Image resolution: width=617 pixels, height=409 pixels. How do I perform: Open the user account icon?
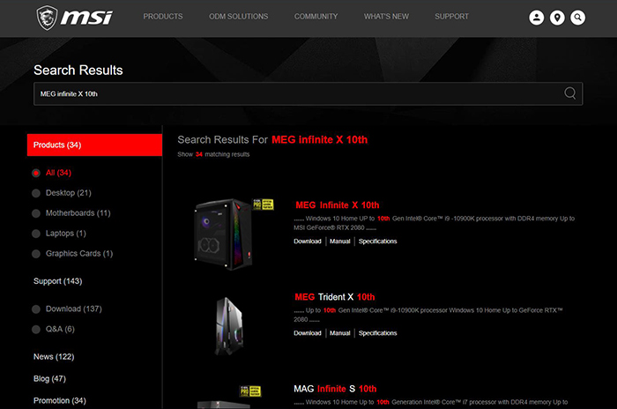tap(536, 17)
